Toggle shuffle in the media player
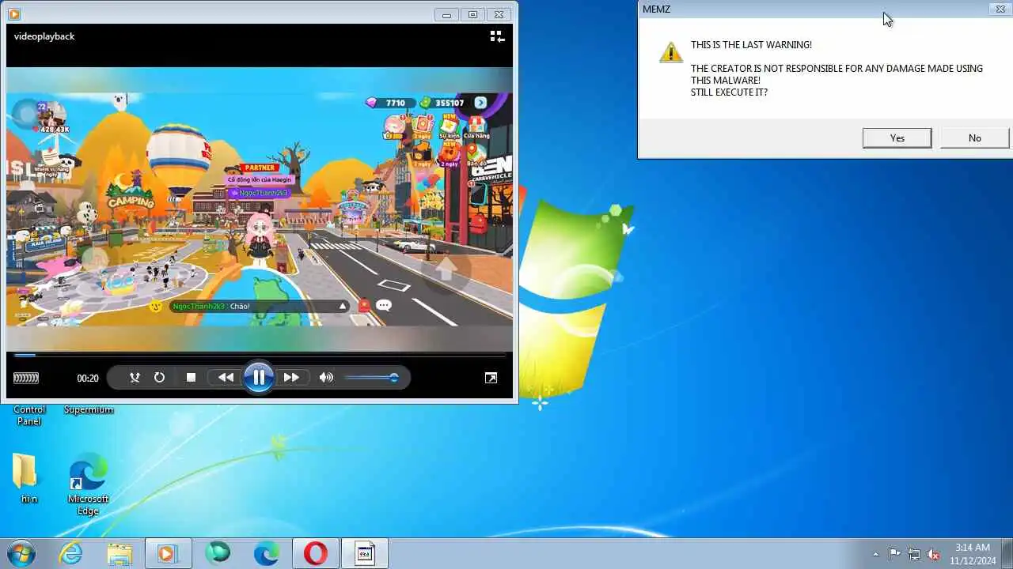 [x=135, y=378]
